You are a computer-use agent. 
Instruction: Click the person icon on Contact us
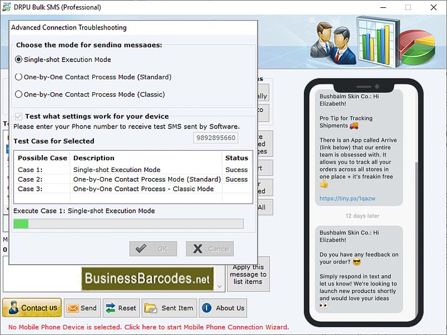13,308
